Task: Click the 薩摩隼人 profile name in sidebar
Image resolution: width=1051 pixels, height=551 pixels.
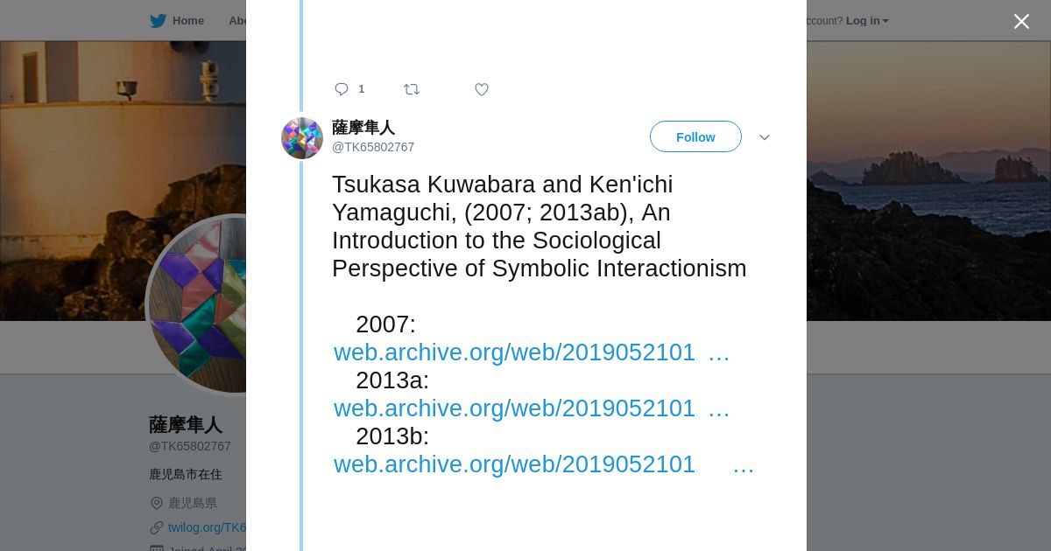Action: pos(185,425)
